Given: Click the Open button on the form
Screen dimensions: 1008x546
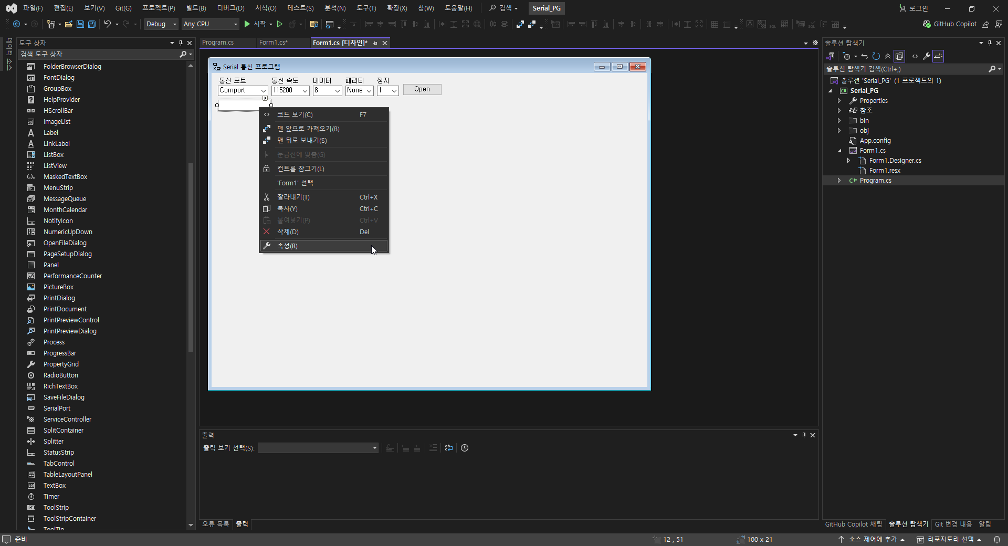Looking at the screenshot, I should point(422,89).
